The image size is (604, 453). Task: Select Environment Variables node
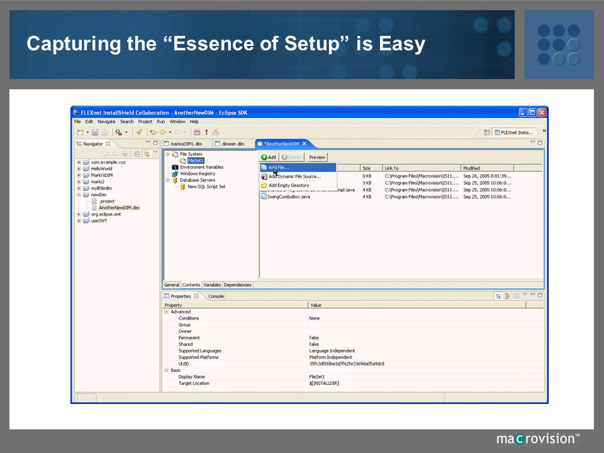198,167
